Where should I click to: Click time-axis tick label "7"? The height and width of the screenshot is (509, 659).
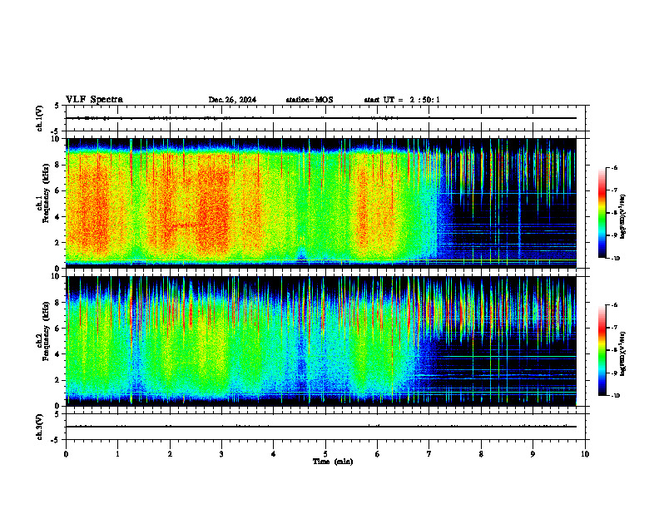(429, 454)
